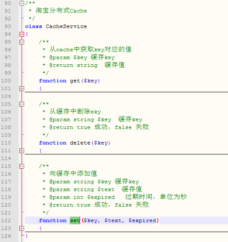228x242 pixels.
Task: Click the function name 'delete' on line 110
Action: pos(80,143)
